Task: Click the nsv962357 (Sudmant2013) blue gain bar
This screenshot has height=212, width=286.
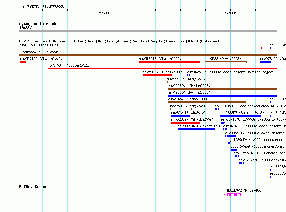Action: tap(240, 116)
